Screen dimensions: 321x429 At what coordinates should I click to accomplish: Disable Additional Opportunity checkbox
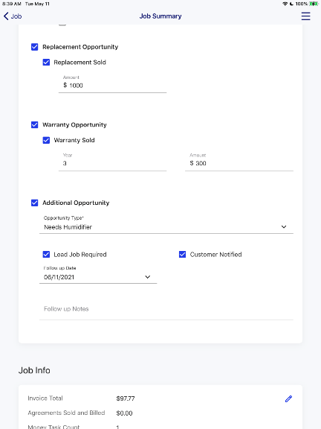(35, 203)
